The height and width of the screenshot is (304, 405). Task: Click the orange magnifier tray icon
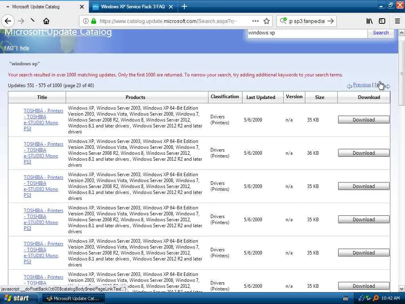[376, 298]
